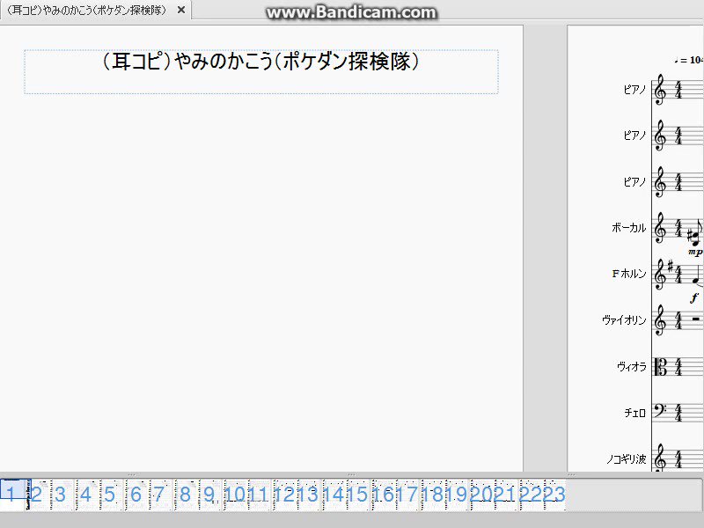Select the treble clef on ボーカル staff

click(x=659, y=228)
